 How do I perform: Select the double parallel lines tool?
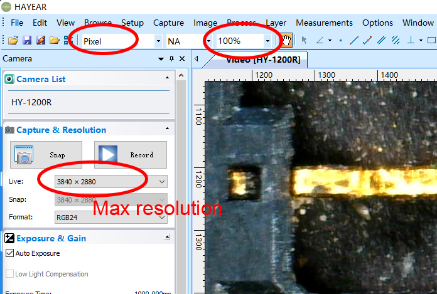381,41
